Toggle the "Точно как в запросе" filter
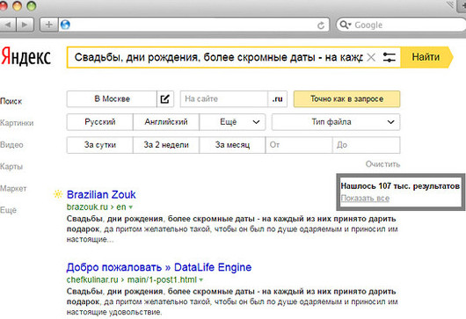Image resolution: width=466 pixels, height=319 pixels. (346, 99)
